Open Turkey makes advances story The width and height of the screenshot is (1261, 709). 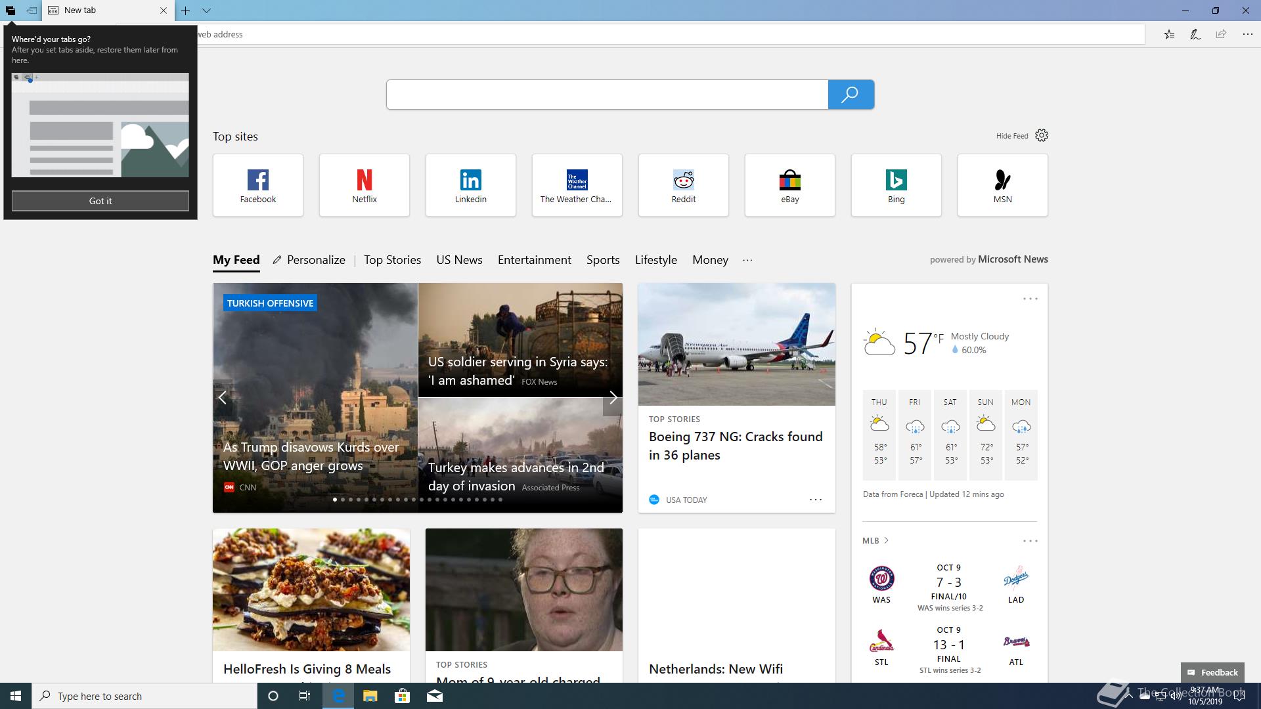(x=520, y=455)
